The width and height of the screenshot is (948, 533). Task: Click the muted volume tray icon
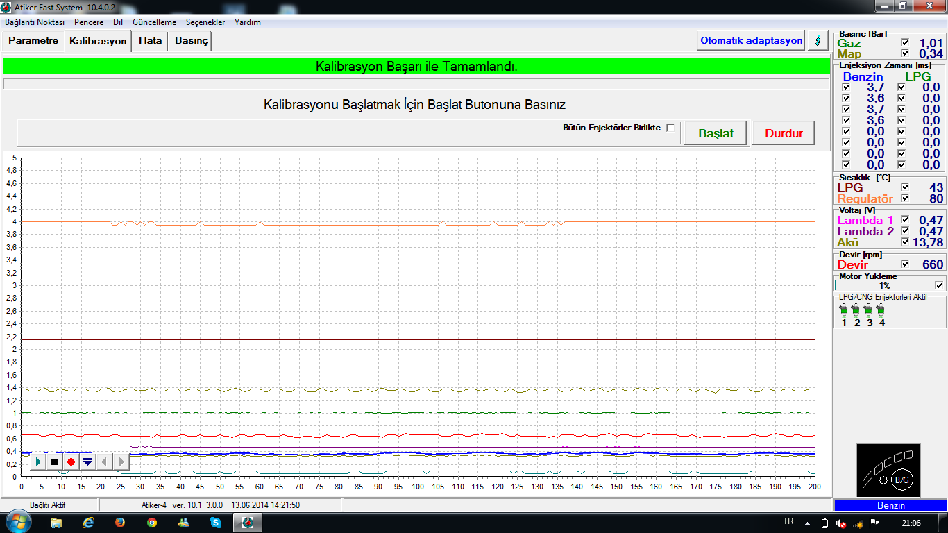pyautogui.click(x=840, y=523)
